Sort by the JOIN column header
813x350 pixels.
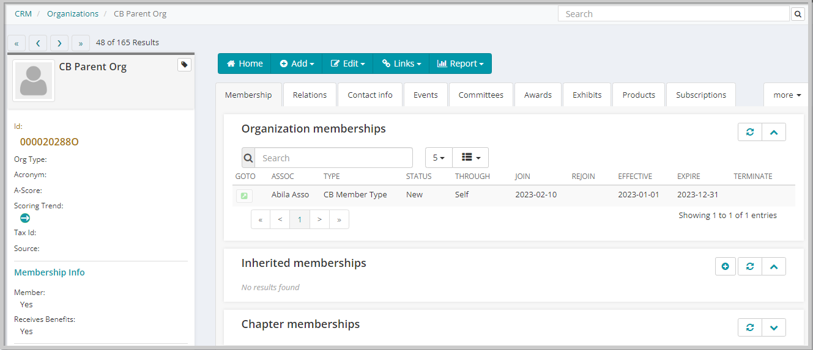tap(522, 176)
